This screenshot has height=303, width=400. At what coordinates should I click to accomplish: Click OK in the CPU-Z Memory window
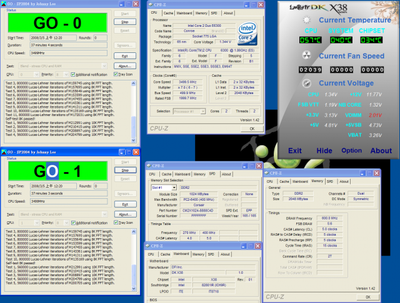point(368,297)
